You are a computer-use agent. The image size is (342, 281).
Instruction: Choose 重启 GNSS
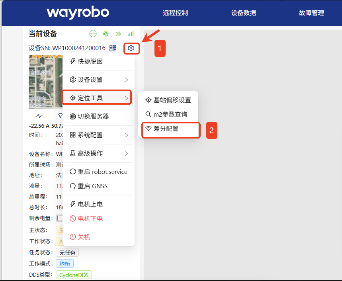click(99, 186)
